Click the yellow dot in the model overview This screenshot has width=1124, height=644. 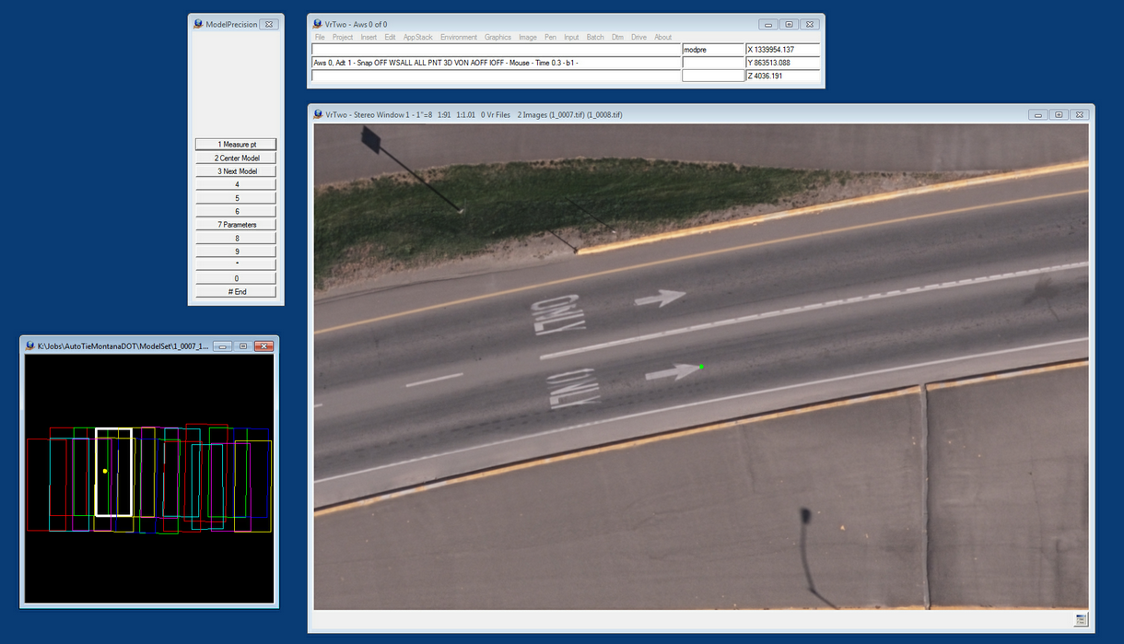click(105, 471)
